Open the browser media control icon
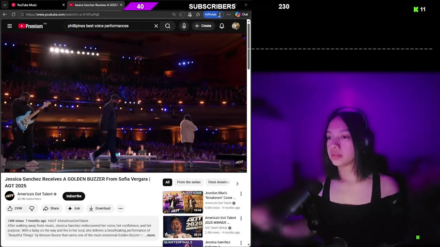 click(189, 14)
